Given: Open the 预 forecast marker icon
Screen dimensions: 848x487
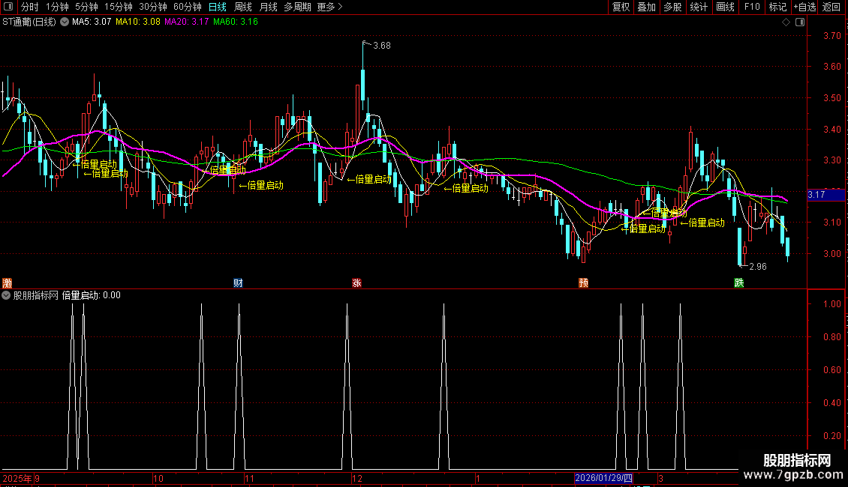Looking at the screenshot, I should (584, 283).
